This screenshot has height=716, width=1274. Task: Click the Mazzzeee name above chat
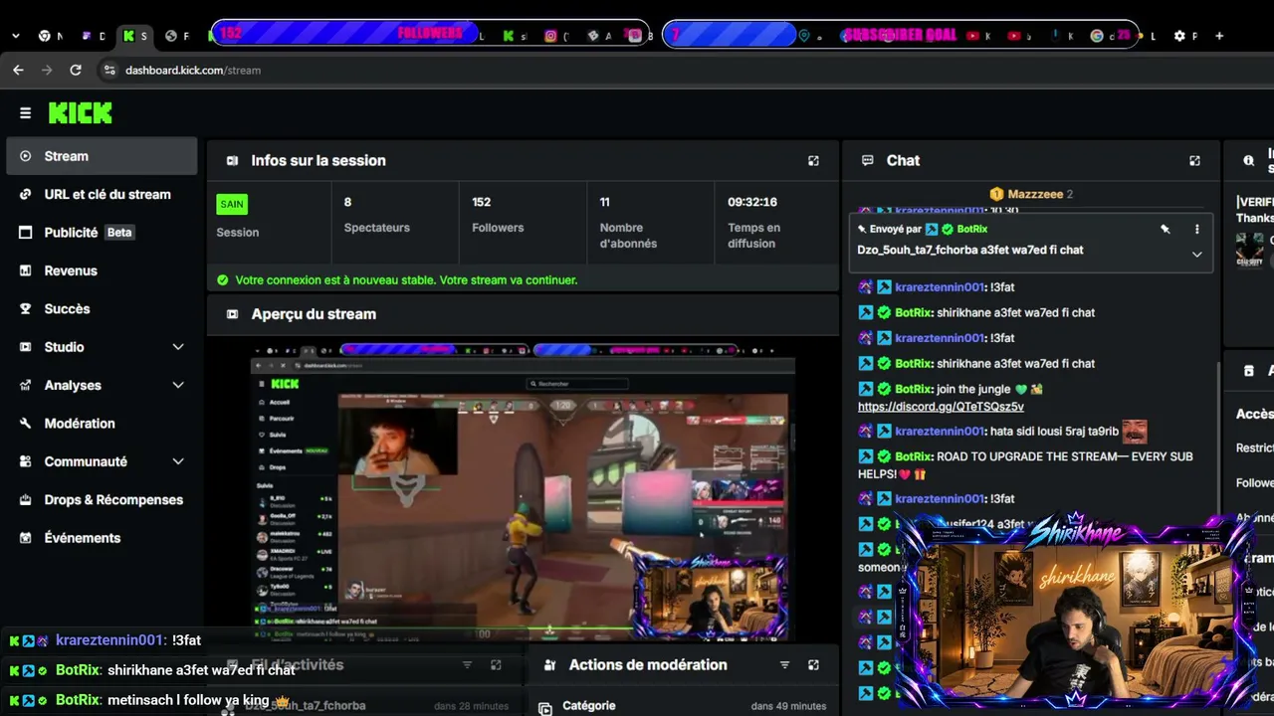[1035, 194]
